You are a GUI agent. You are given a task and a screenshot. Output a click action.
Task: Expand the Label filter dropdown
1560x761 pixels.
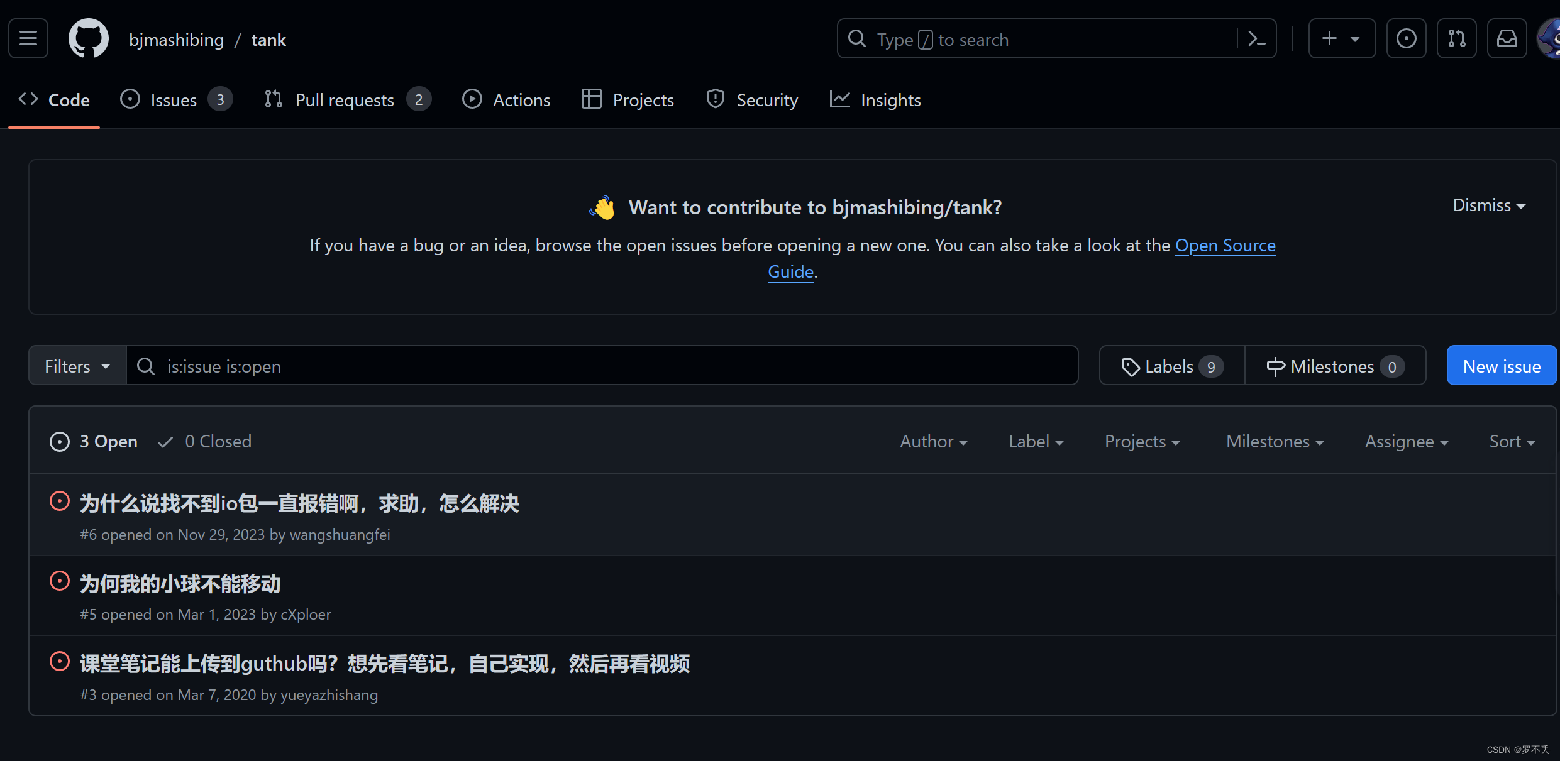tap(1036, 441)
